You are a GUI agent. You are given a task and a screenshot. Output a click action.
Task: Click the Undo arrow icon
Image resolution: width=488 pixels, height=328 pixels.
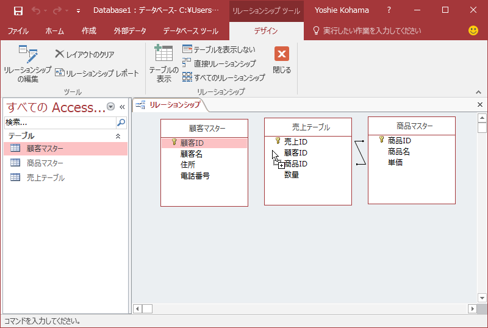tap(36, 11)
